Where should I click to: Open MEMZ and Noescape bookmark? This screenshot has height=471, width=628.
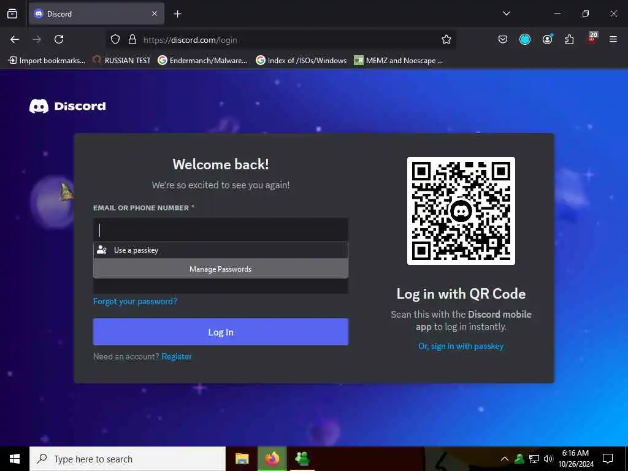point(399,61)
